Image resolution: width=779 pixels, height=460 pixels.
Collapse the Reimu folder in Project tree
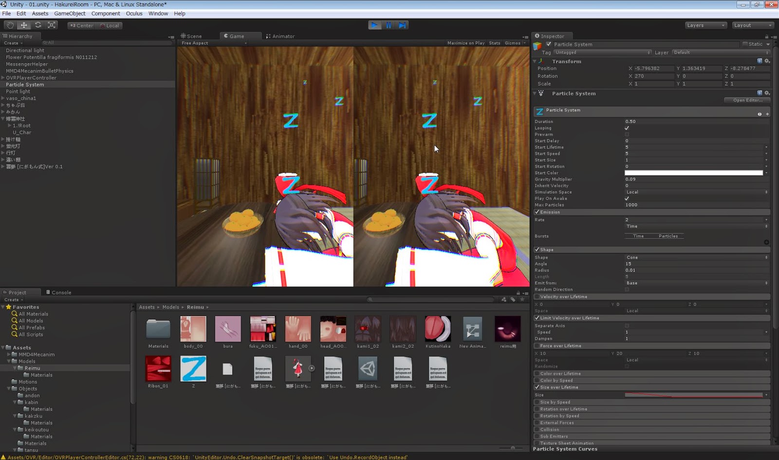click(x=15, y=368)
